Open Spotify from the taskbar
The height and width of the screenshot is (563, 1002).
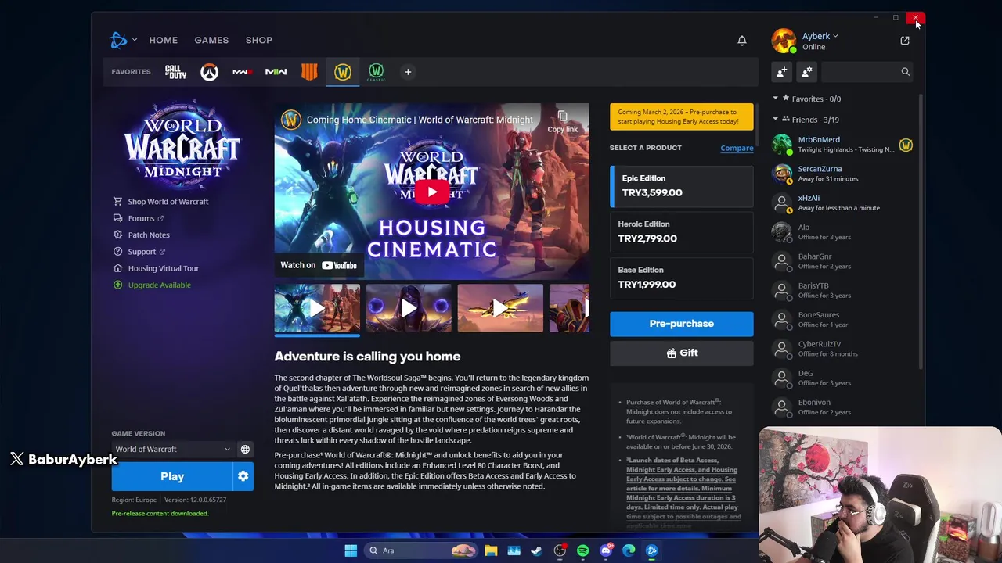click(x=582, y=550)
